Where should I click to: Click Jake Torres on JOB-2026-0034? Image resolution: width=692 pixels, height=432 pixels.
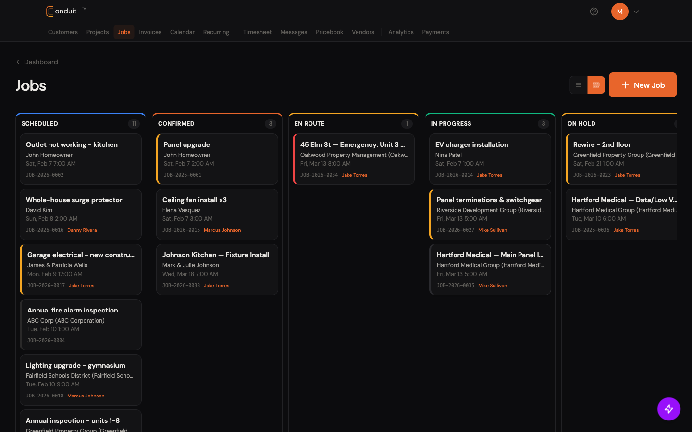pos(355,175)
